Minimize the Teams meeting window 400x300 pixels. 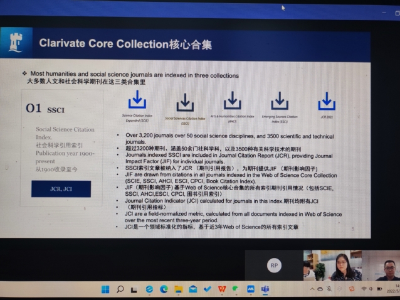coord(384,13)
